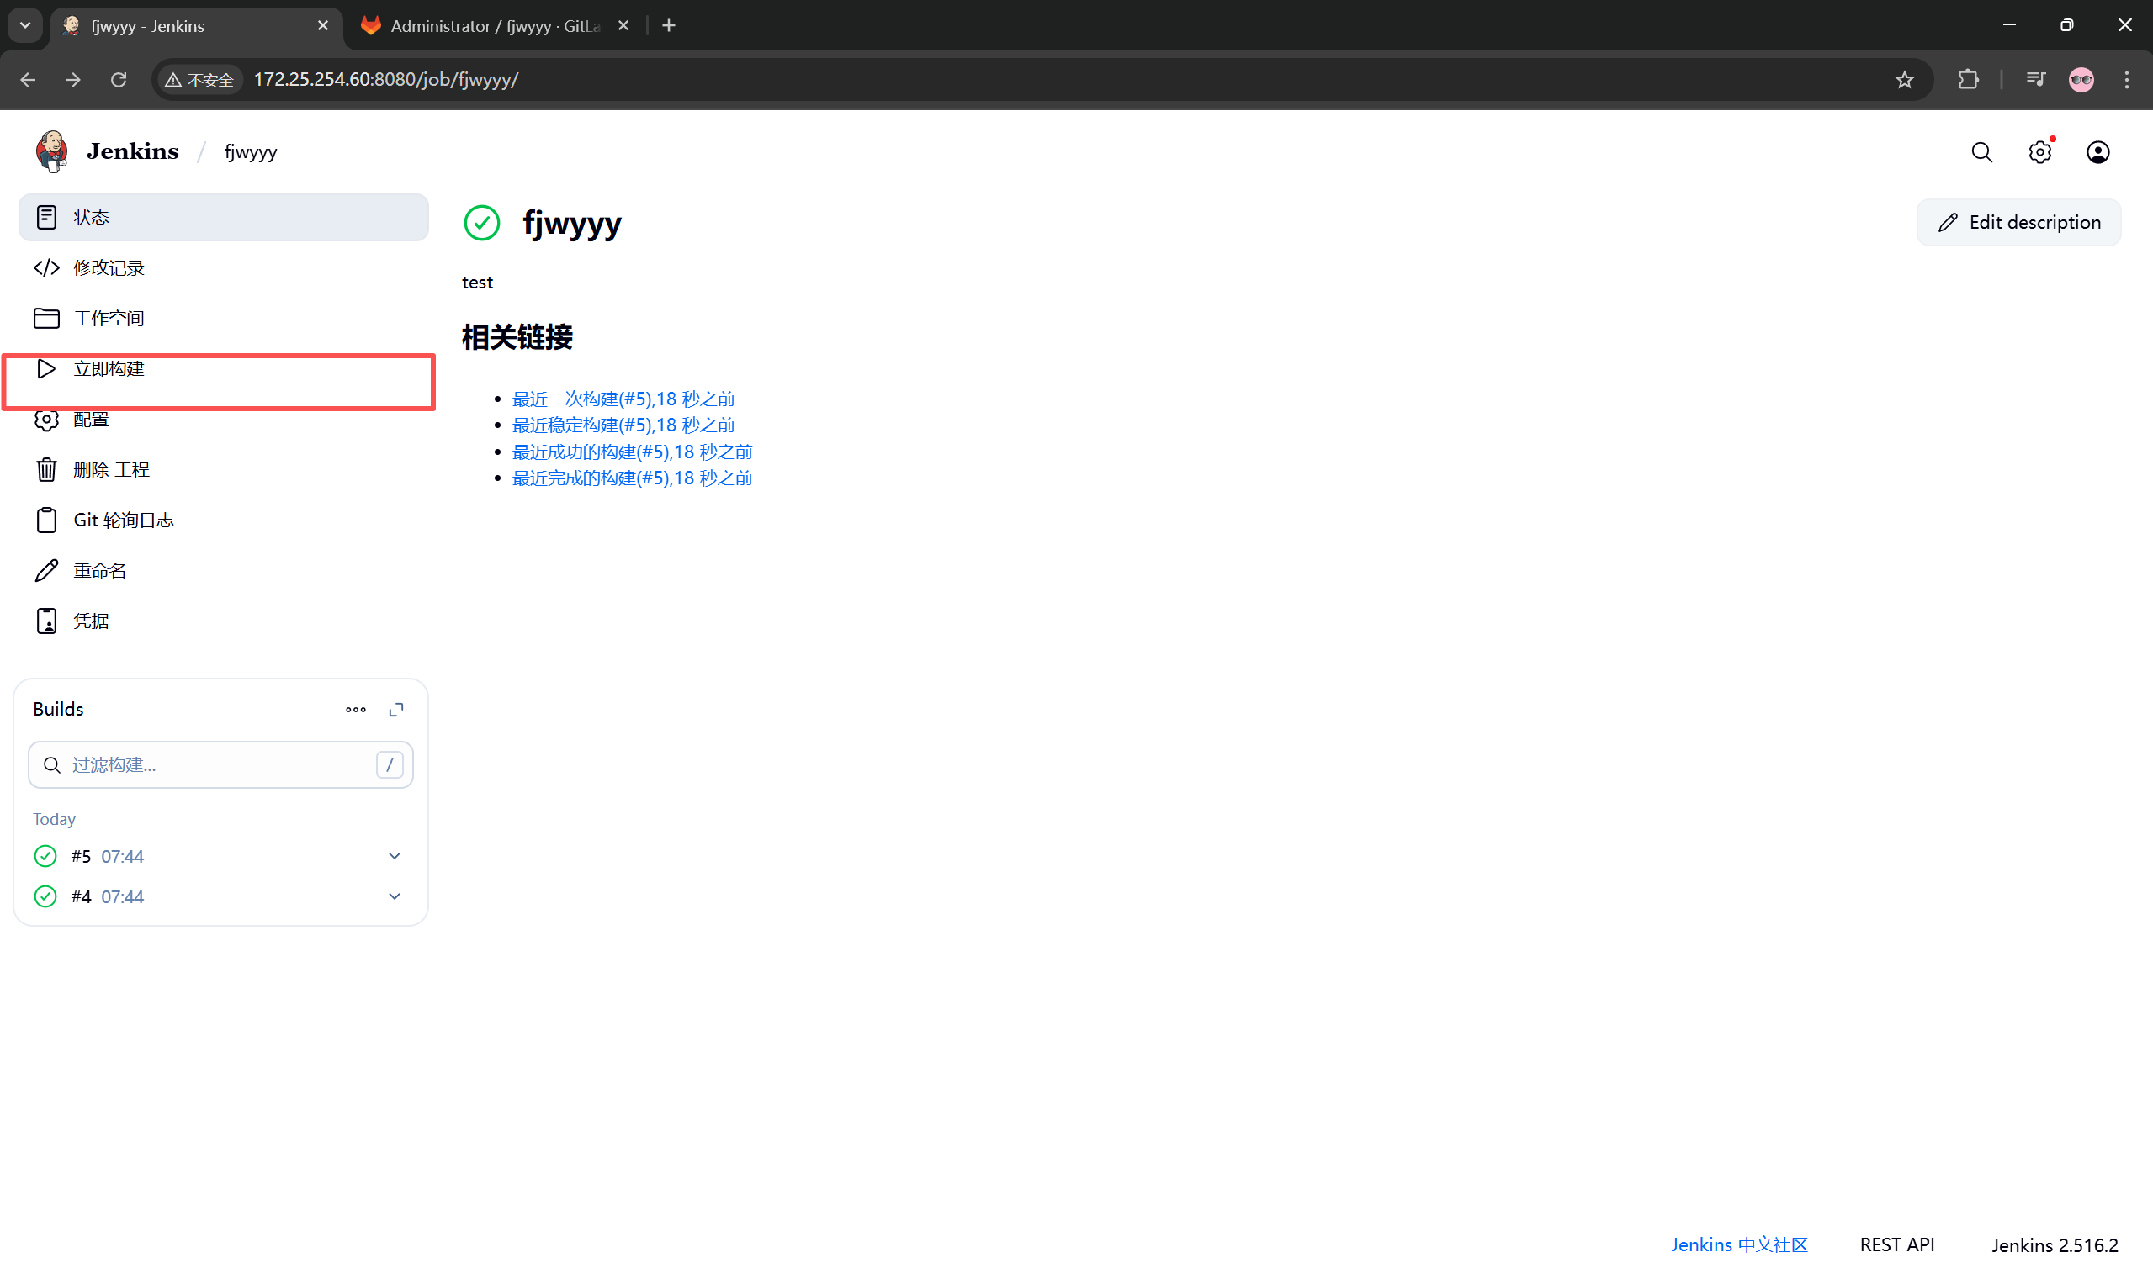This screenshot has width=2153, height=1284.
Task: Open 工作空间 in the sidebar
Action: 109,319
